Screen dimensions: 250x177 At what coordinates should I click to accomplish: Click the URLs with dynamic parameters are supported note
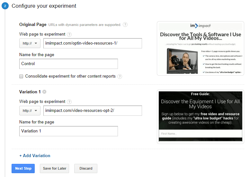[x=85, y=25]
